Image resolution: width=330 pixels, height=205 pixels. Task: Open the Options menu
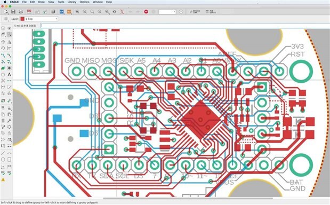tap(84, 2)
